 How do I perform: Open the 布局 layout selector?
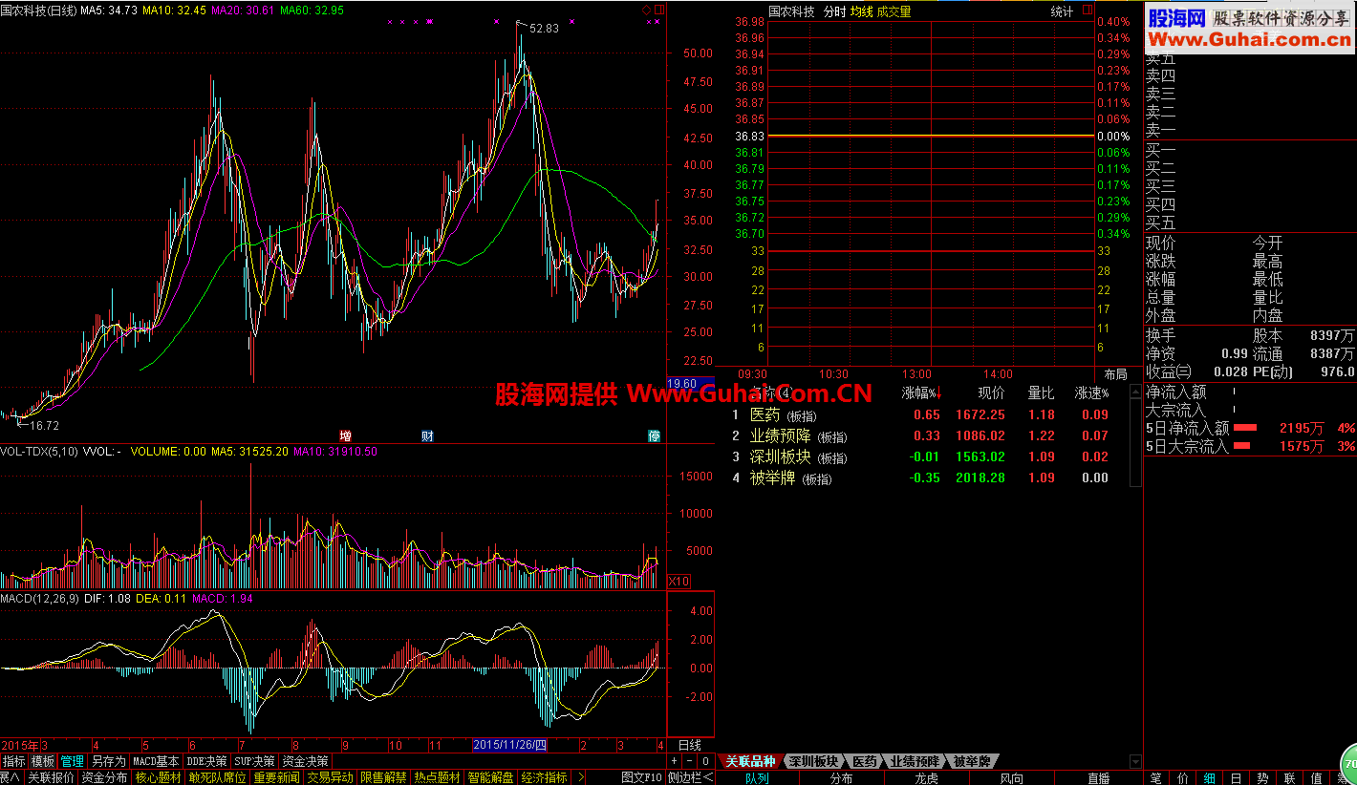pos(1115,373)
